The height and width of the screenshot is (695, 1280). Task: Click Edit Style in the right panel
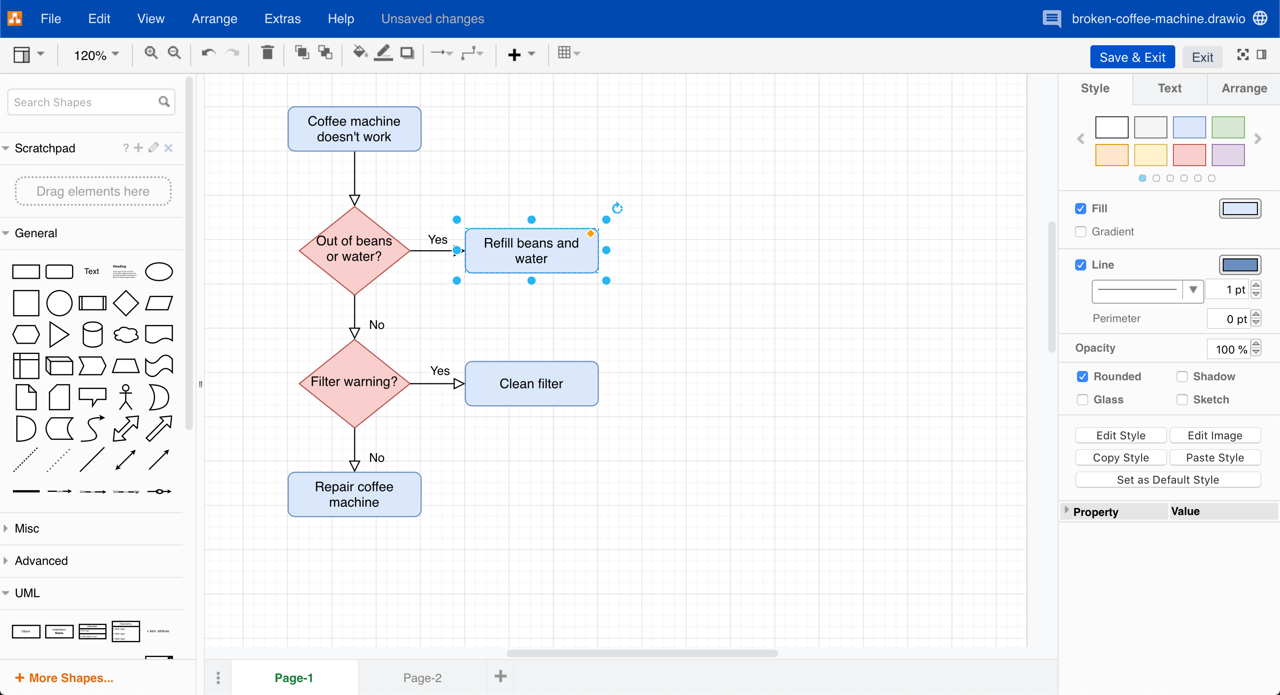point(1120,435)
